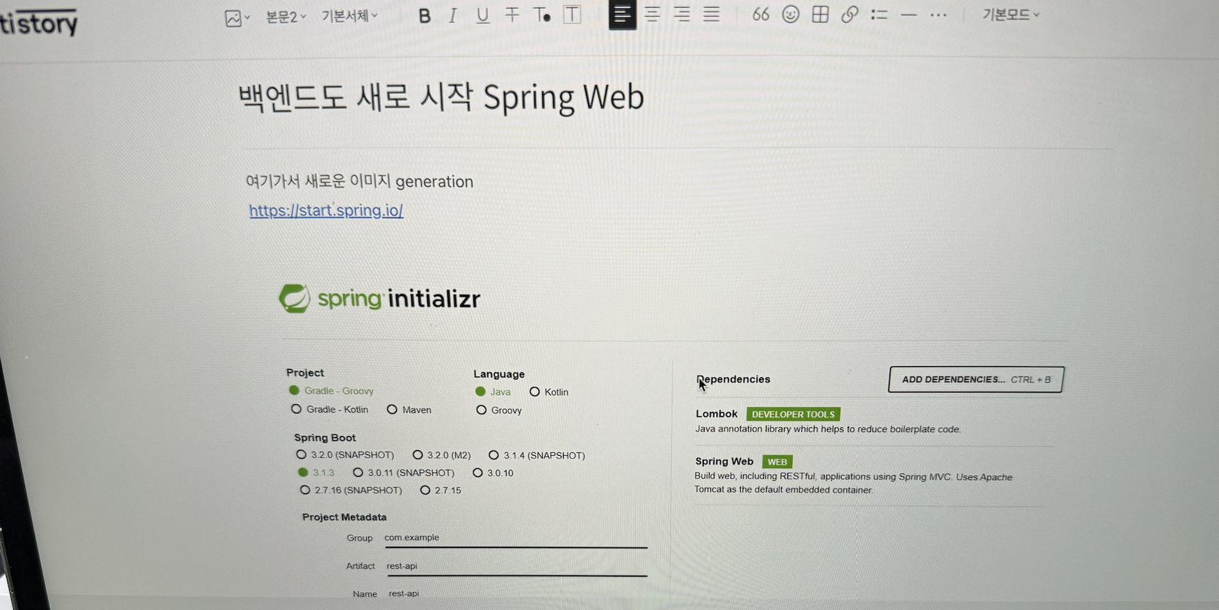Viewport: 1219px width, 610px height.
Task: Insert a horizontal divider line
Action: [908, 15]
